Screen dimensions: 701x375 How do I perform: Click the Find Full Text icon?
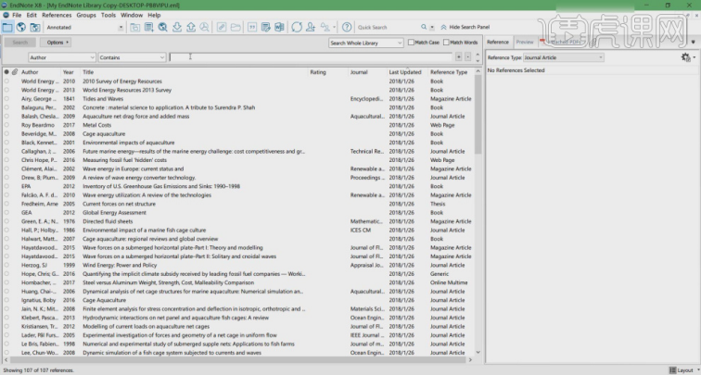tap(204, 28)
